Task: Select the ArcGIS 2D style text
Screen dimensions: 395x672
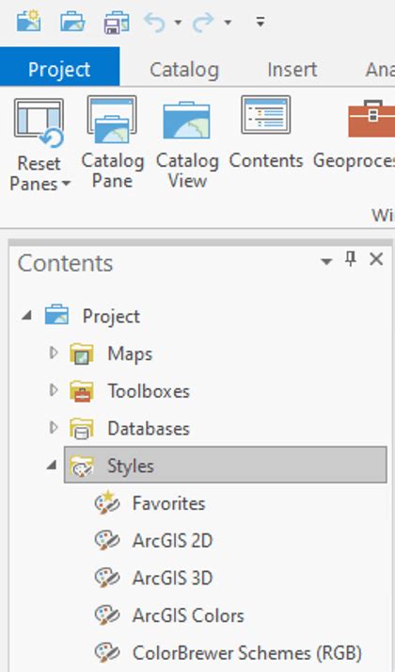Action: 172,541
